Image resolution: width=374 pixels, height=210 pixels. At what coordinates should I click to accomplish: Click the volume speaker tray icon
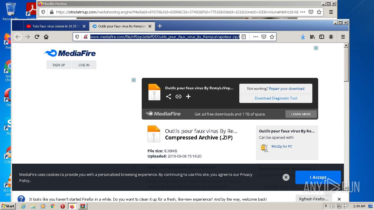click(332, 206)
